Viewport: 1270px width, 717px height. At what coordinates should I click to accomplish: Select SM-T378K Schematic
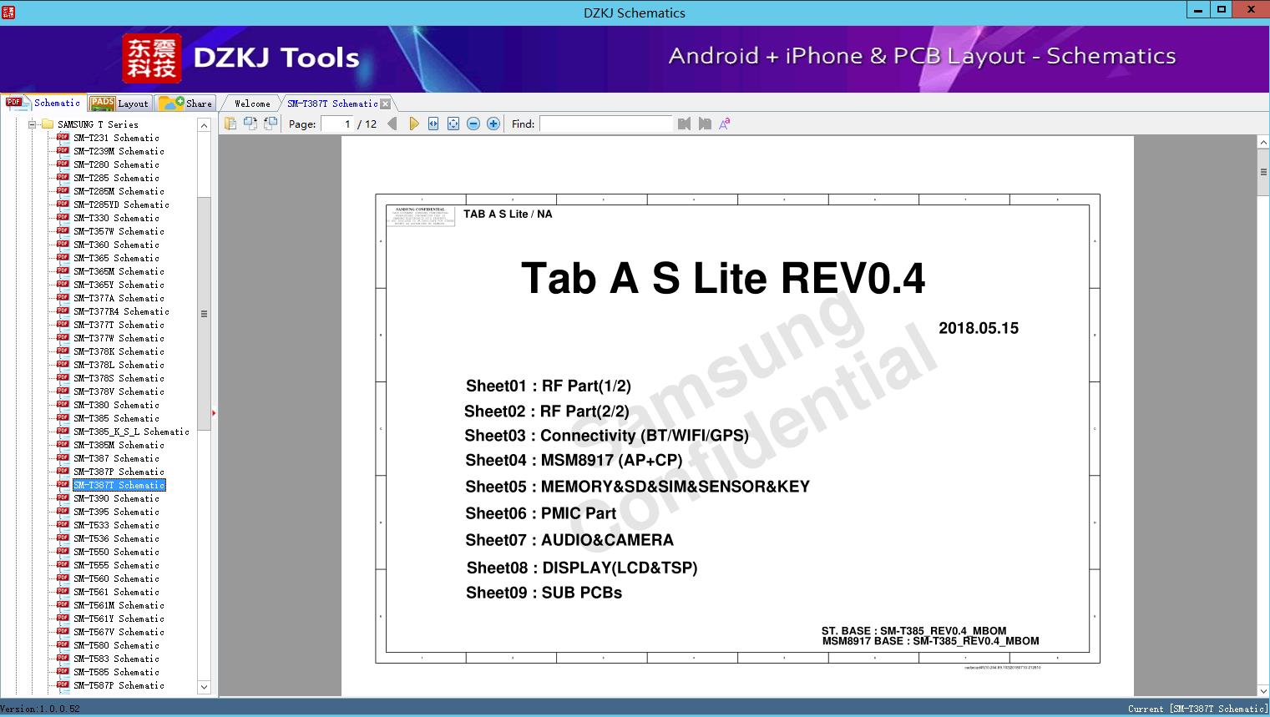(x=119, y=351)
